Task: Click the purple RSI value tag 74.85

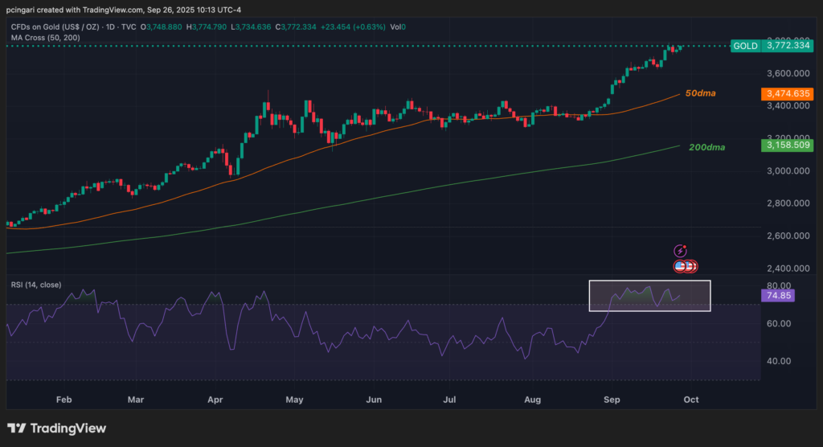Action: coord(776,296)
